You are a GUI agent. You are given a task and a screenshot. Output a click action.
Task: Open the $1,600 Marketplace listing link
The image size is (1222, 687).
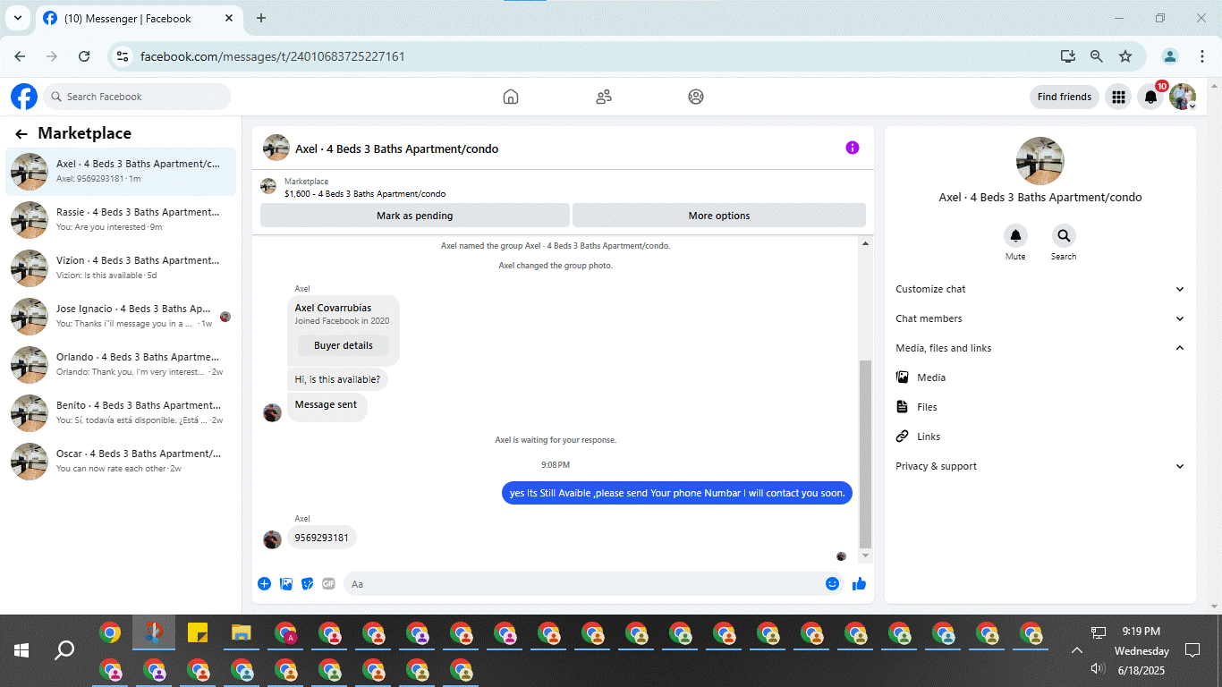[365, 193]
